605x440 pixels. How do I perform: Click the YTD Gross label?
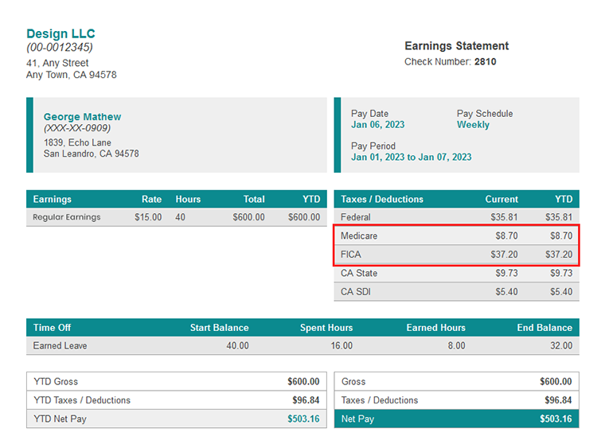pos(56,381)
